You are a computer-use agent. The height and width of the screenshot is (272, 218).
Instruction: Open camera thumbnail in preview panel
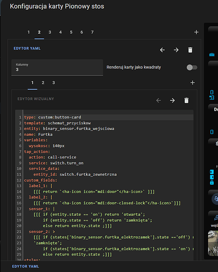(x=213, y=243)
